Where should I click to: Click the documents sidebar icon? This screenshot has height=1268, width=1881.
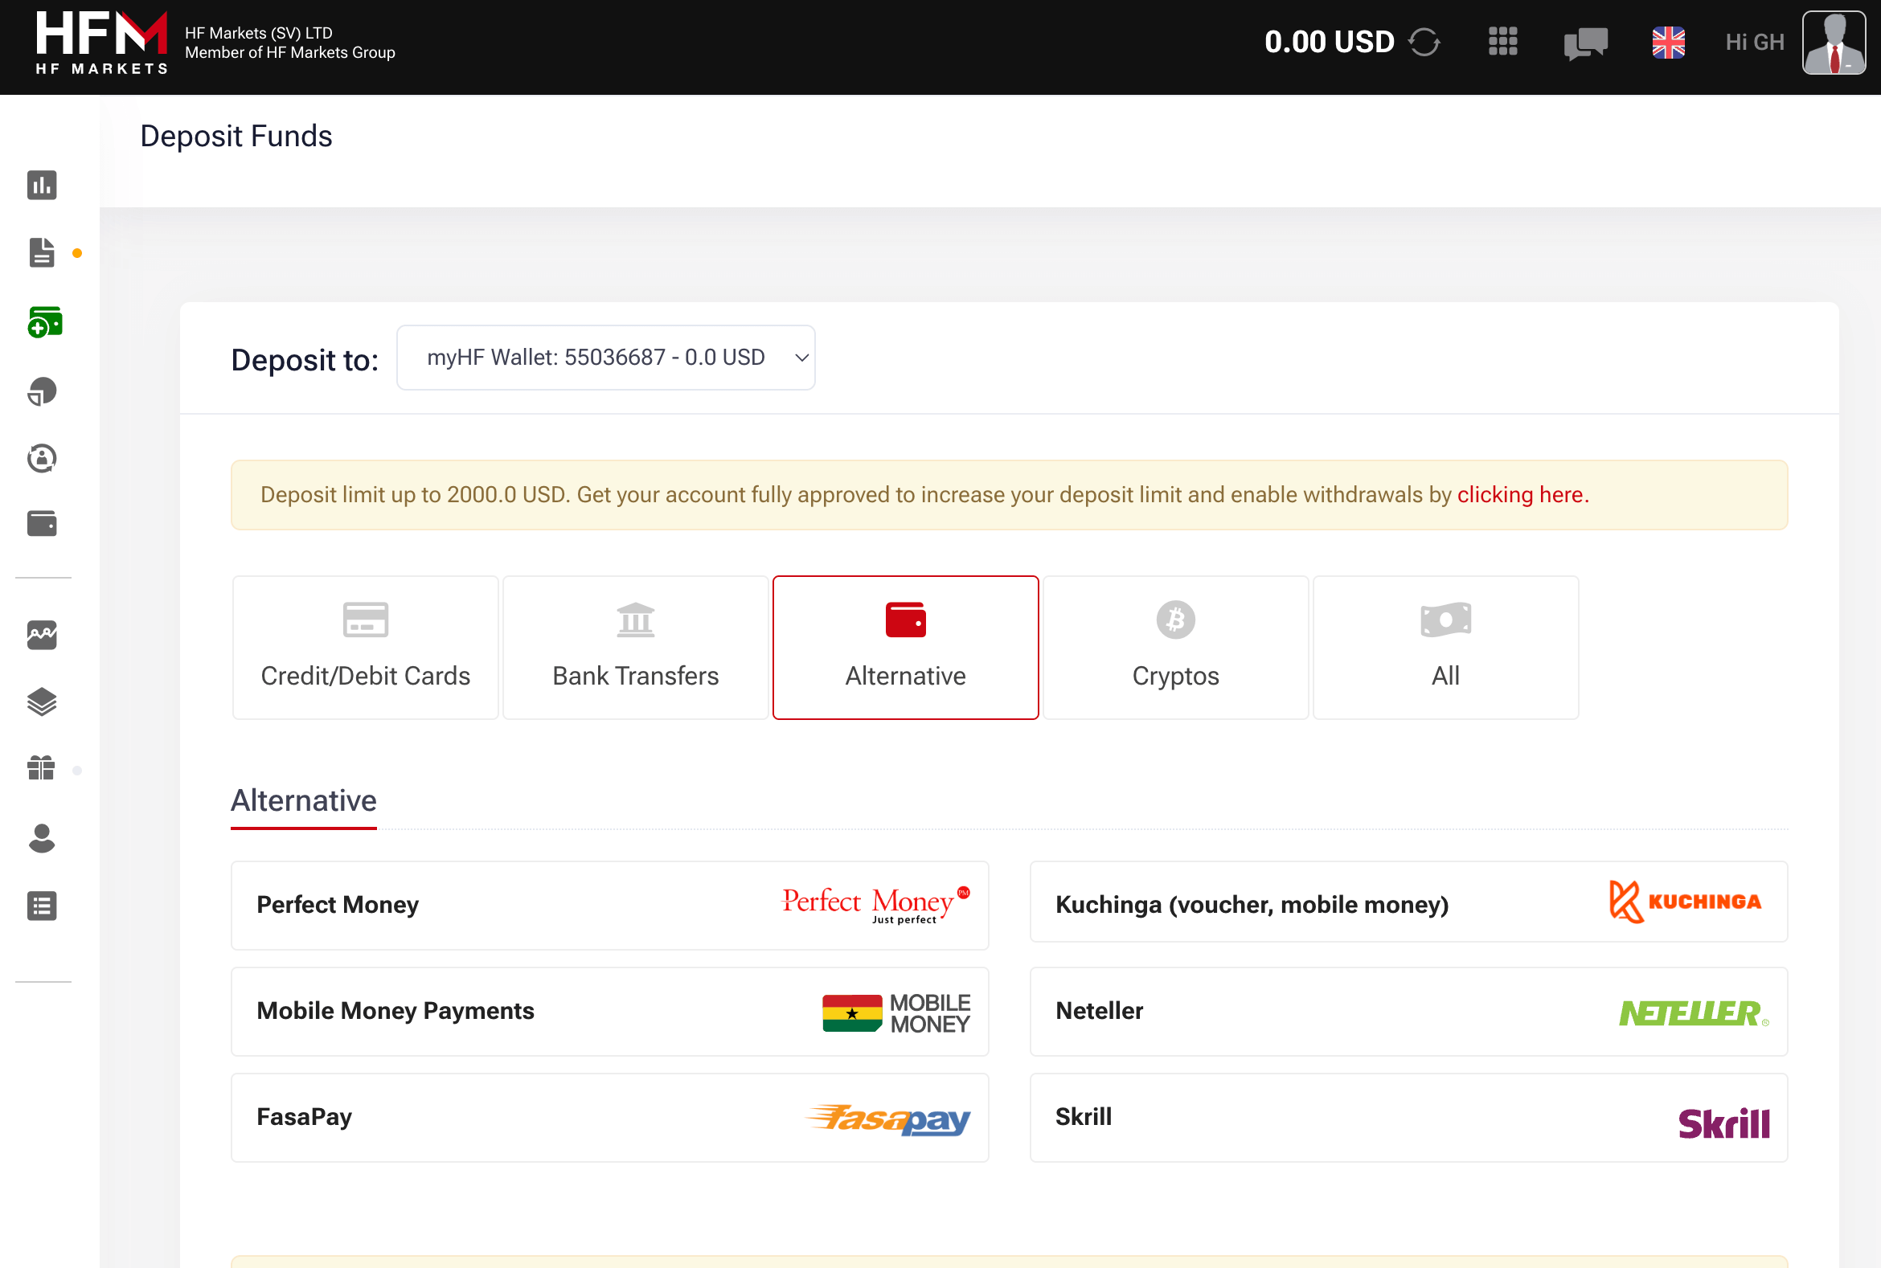[41, 253]
